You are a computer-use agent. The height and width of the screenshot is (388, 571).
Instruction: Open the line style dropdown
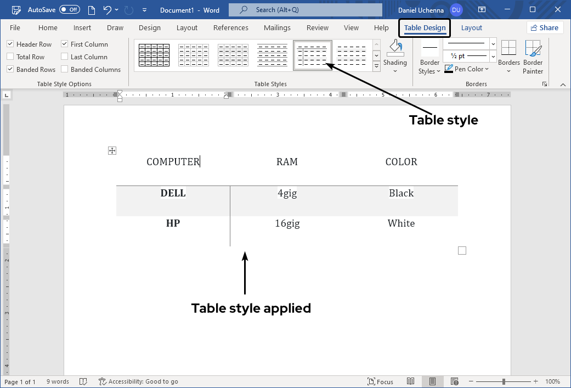(x=492, y=44)
